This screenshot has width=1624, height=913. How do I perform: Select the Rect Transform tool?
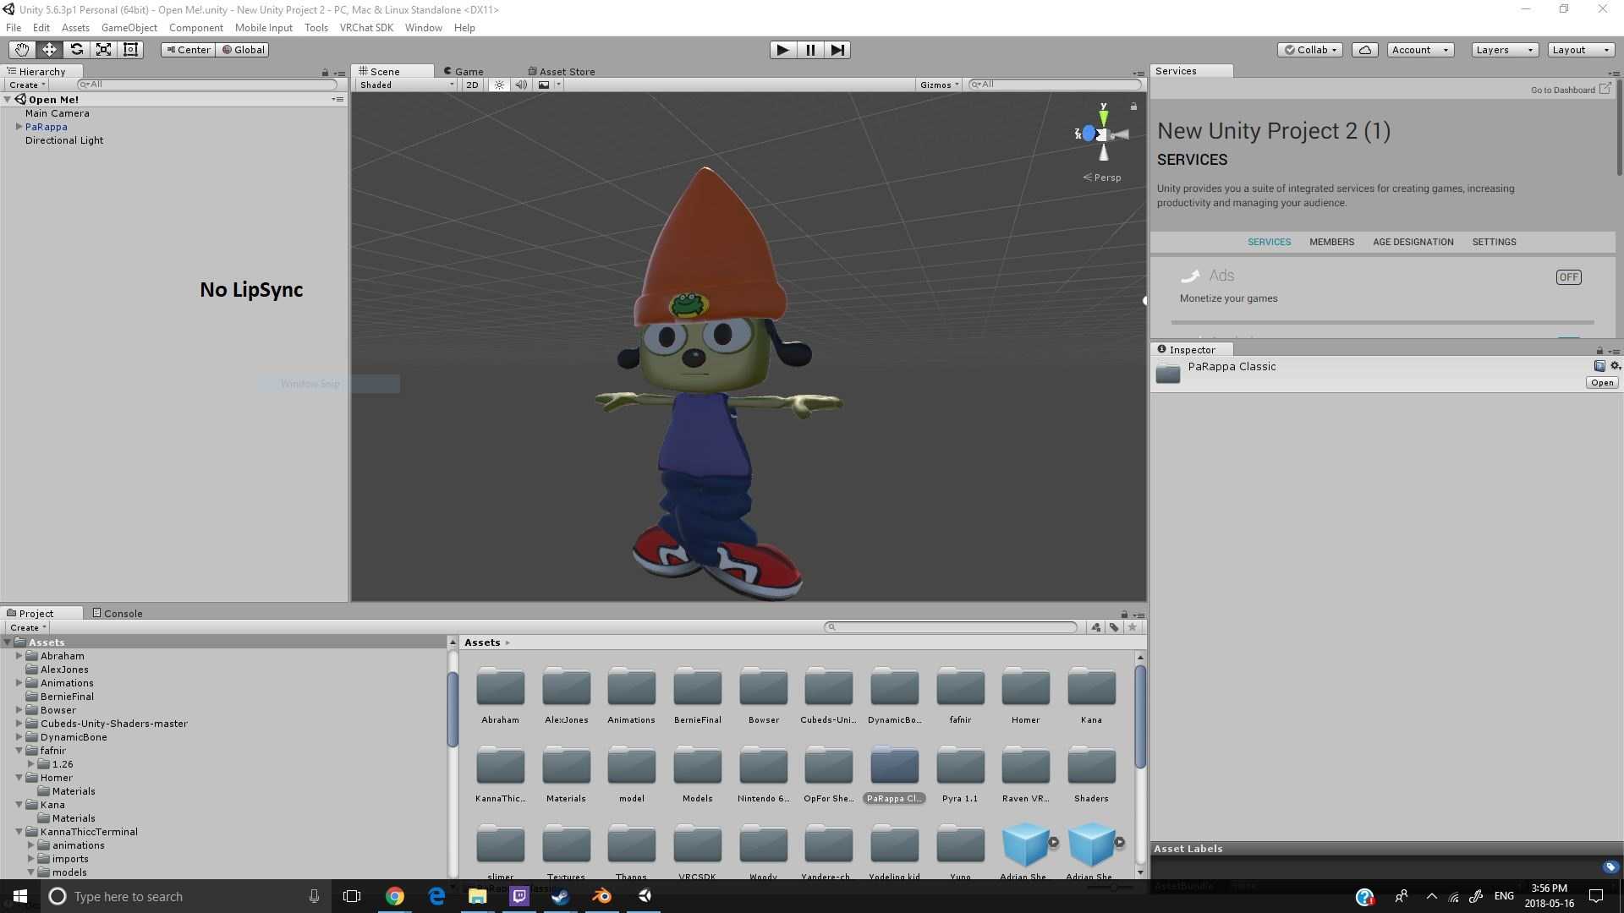click(130, 50)
